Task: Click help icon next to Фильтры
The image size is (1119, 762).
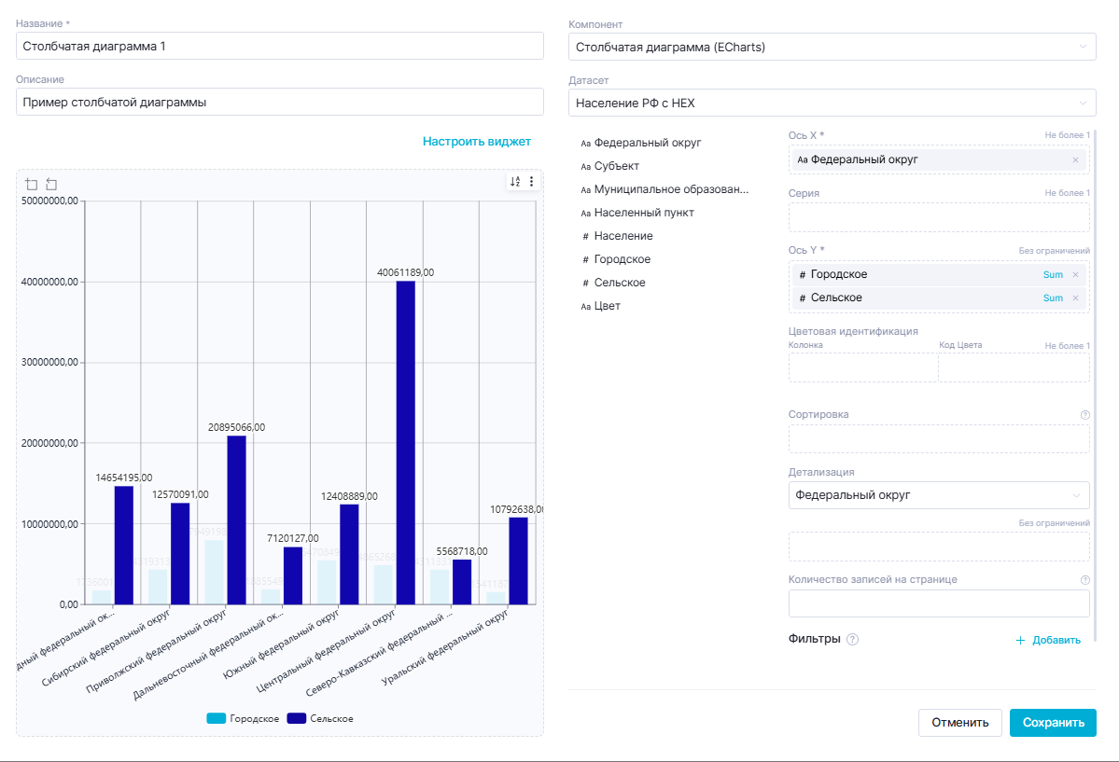Action: click(x=852, y=640)
